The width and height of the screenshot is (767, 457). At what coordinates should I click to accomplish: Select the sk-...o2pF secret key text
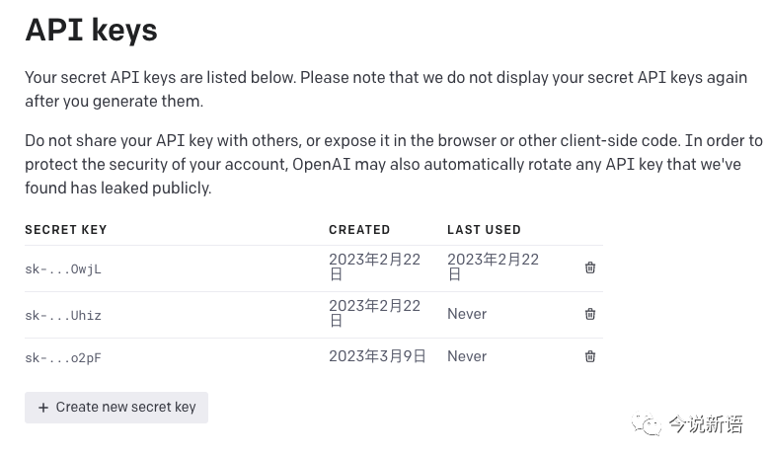pyautogui.click(x=63, y=357)
